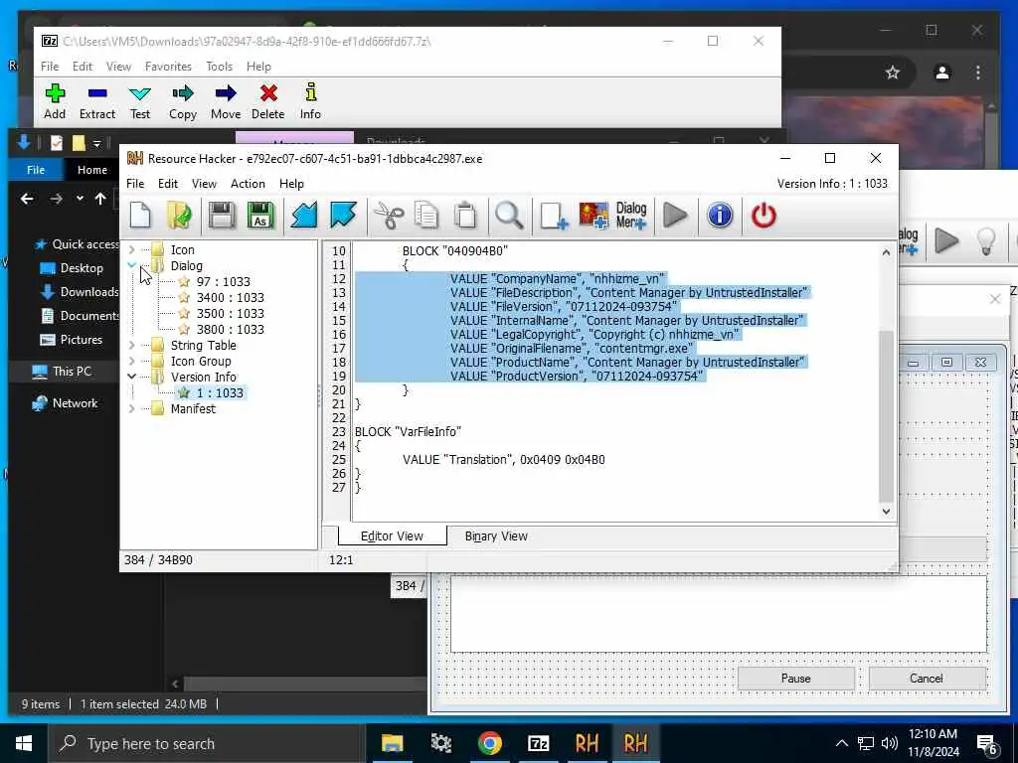Click the Add image resource icon
Screen dimensions: 1018x763
coord(594,216)
